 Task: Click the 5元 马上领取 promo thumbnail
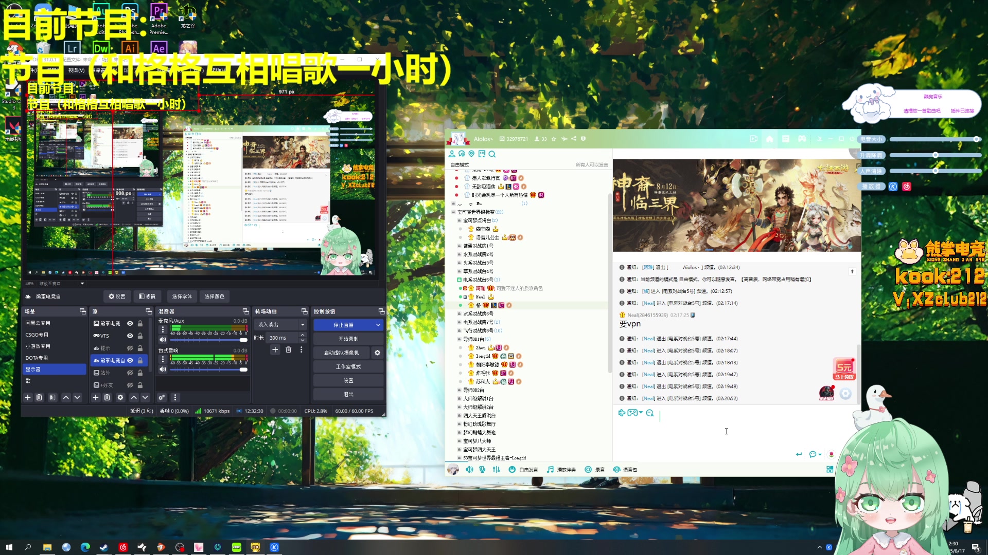(x=844, y=369)
